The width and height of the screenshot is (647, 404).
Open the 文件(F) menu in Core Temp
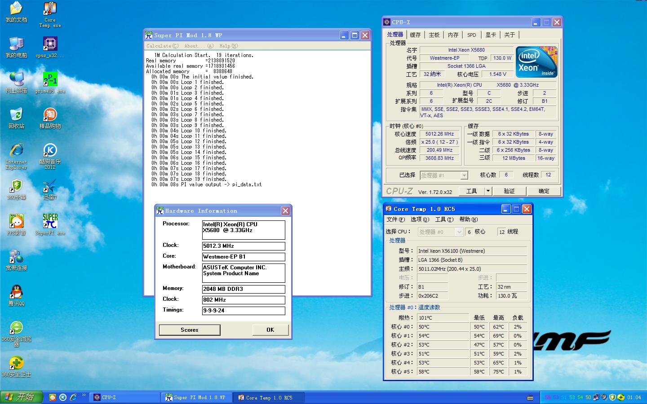pos(395,220)
